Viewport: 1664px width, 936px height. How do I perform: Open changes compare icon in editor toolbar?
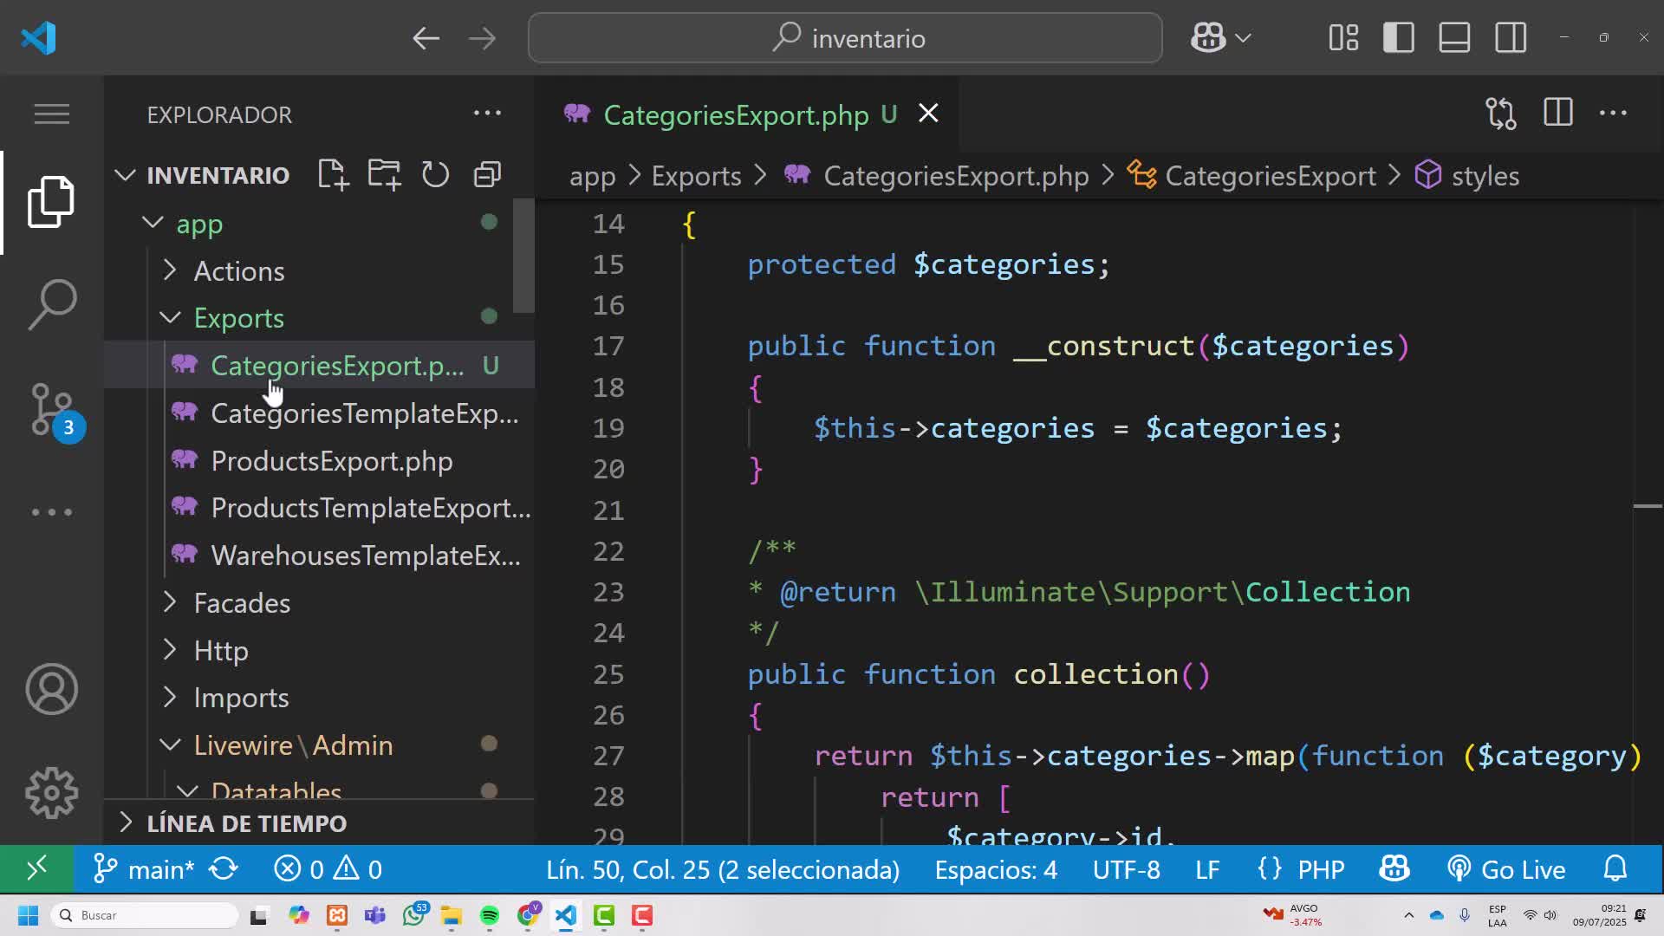(x=1501, y=114)
